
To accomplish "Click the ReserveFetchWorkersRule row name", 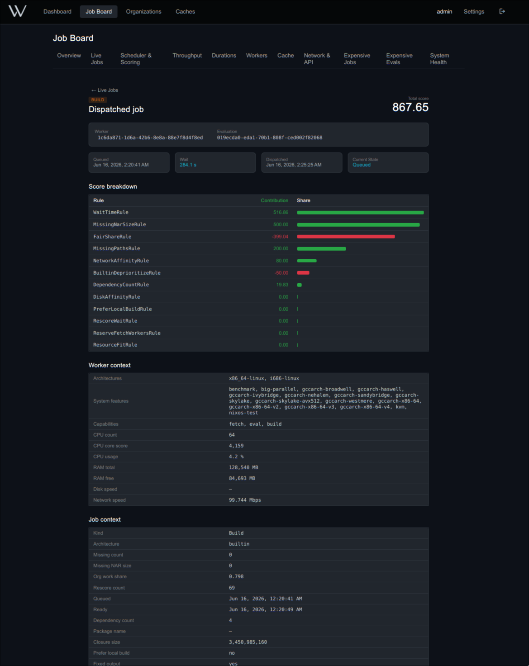I will [x=127, y=333].
